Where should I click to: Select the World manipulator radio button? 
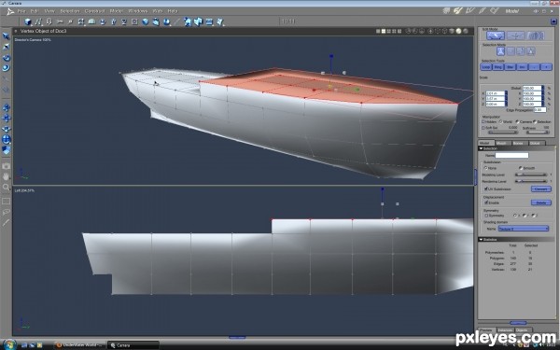pyautogui.click(x=500, y=121)
